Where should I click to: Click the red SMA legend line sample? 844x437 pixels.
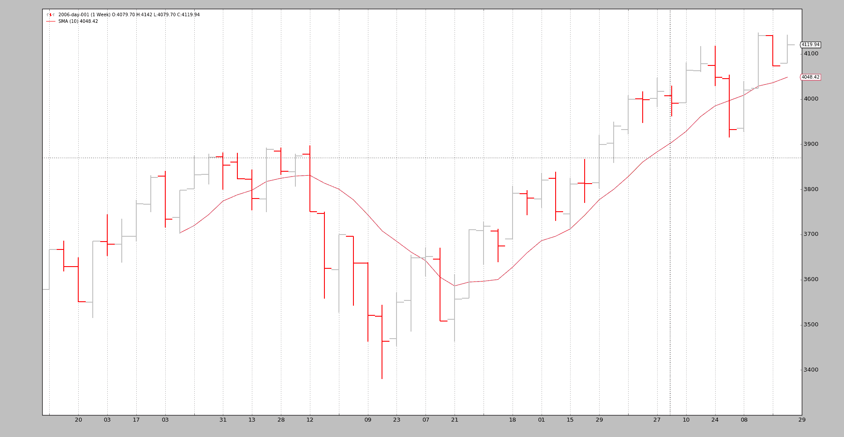(51, 21)
